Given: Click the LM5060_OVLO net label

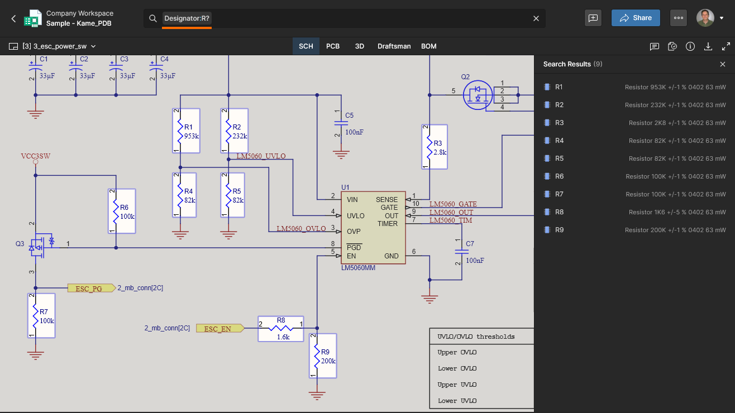Looking at the screenshot, I should 302,228.
